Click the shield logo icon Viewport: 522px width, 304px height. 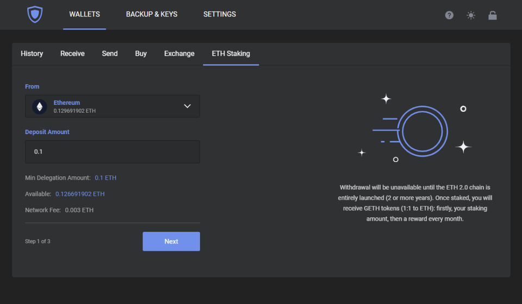coord(35,15)
